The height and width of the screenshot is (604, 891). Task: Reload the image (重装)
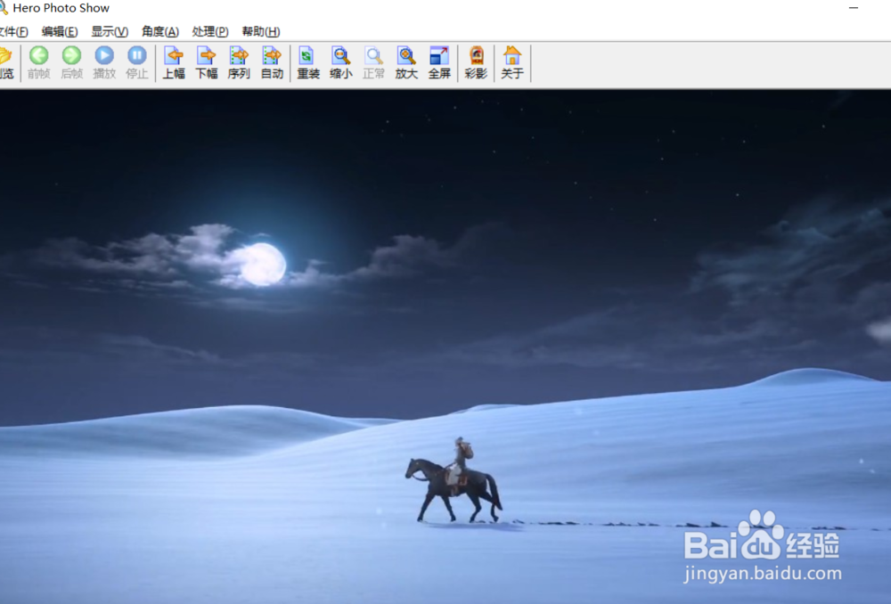tap(308, 62)
